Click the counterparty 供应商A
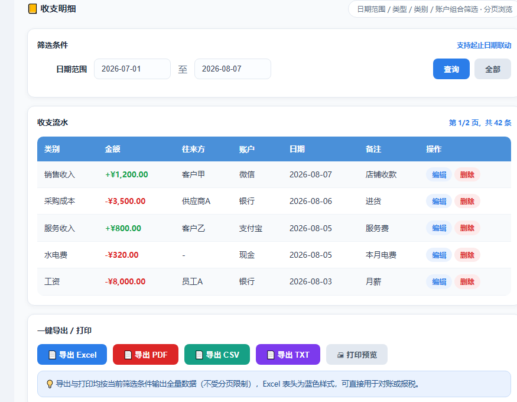This screenshot has height=402, width=517. tap(196, 201)
